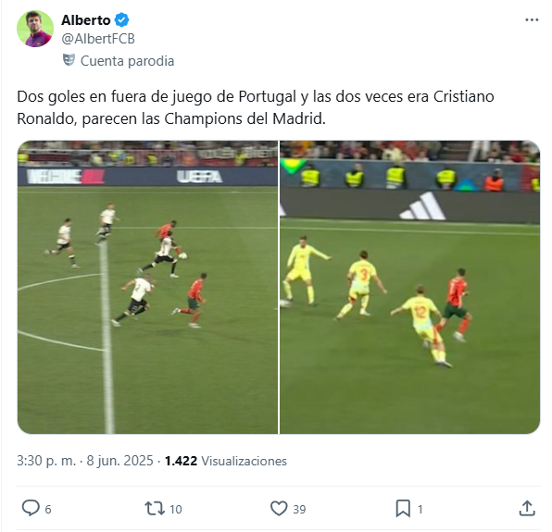Open Alberto's profile picture
This screenshot has height=532, width=552.
pyautogui.click(x=35, y=29)
